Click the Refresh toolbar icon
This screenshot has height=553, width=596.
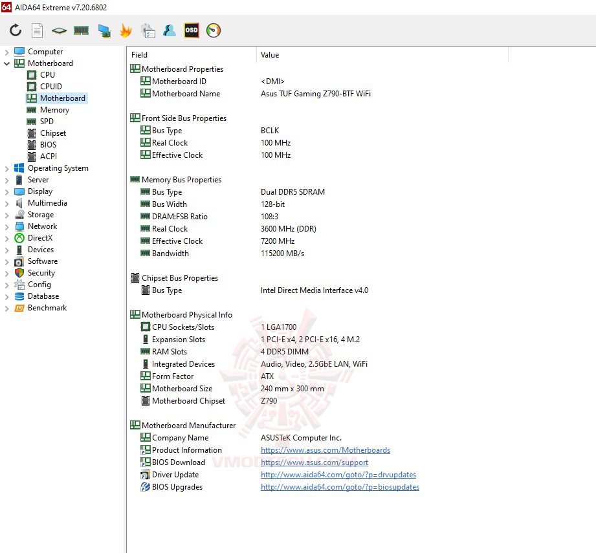click(16, 30)
